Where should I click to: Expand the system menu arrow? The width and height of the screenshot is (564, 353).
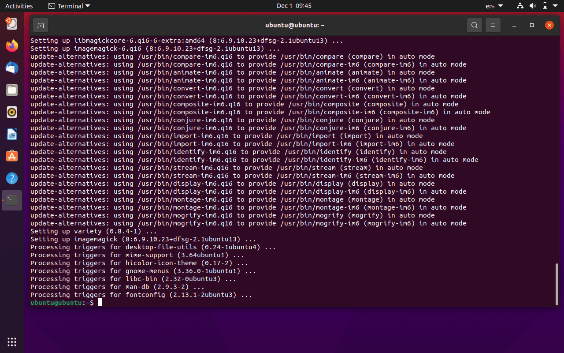(556, 6)
